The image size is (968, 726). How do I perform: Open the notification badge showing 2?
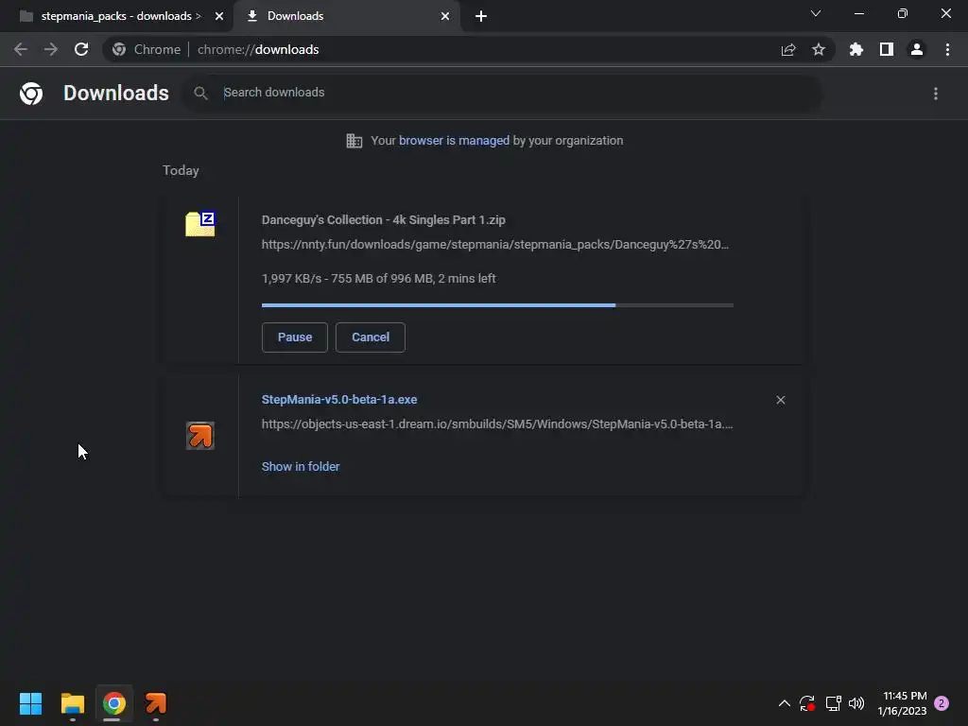[942, 703]
